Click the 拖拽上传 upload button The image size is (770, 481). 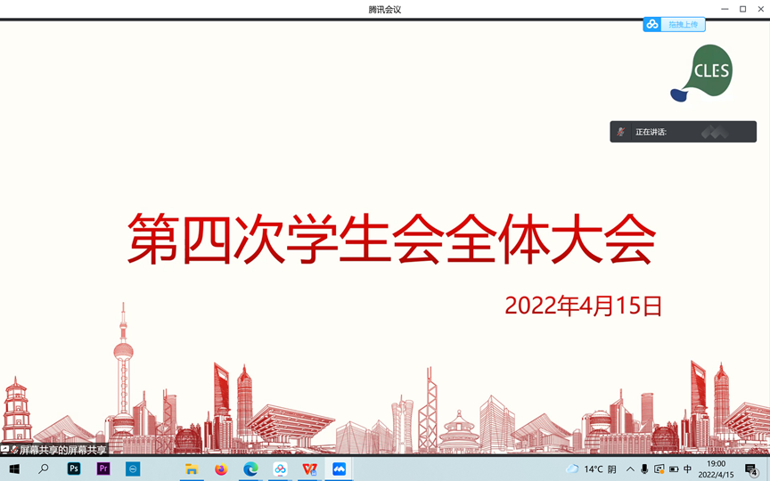point(683,25)
